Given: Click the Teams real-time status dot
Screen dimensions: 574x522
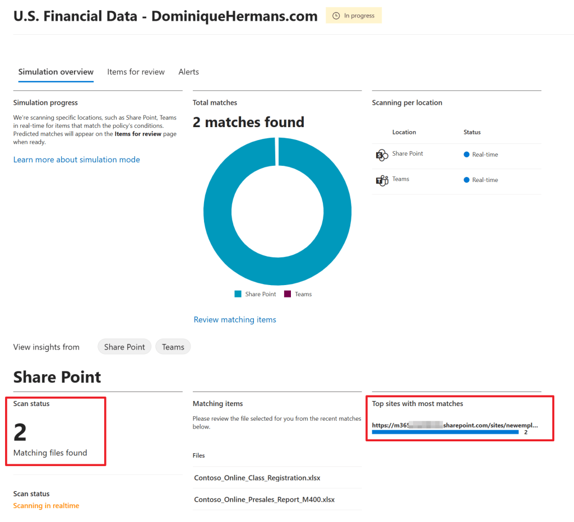Looking at the screenshot, I should point(466,180).
